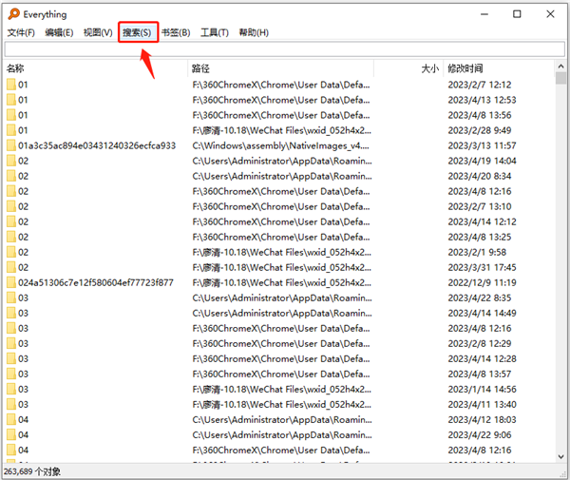Click path C:\Windows\assembly\NativeImages_v4...
Screen dimensions: 570x480
281,145
